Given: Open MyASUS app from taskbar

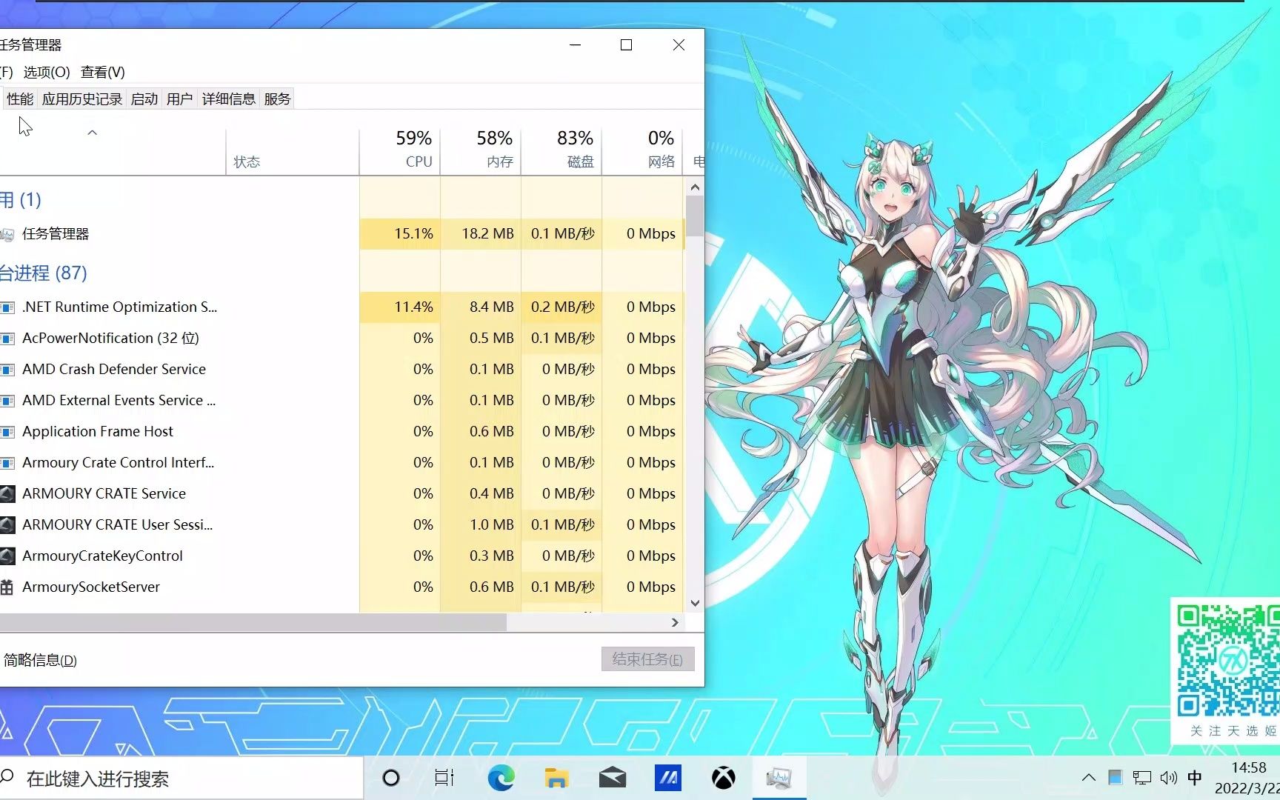Looking at the screenshot, I should coord(667,778).
